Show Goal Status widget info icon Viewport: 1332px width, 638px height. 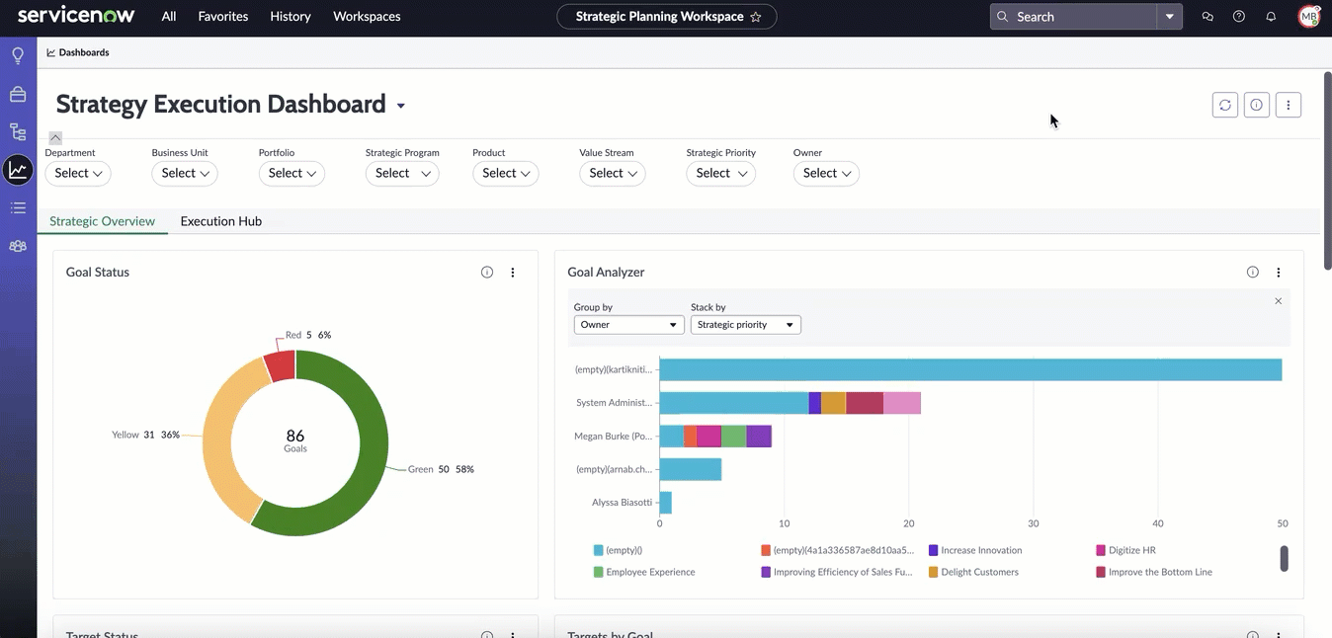pos(487,273)
